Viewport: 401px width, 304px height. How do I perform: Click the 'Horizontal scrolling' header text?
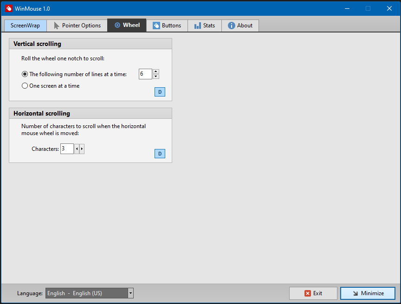click(x=42, y=113)
